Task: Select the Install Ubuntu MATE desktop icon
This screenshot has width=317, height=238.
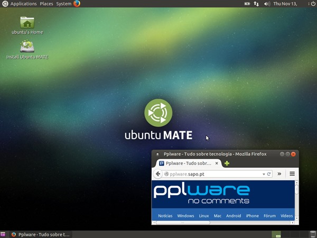Action: click(27, 50)
